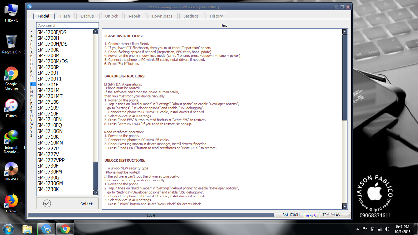This screenshot has height=235, width=418.
Task: Click the help panel scroll up arrow
Action: click(345, 32)
